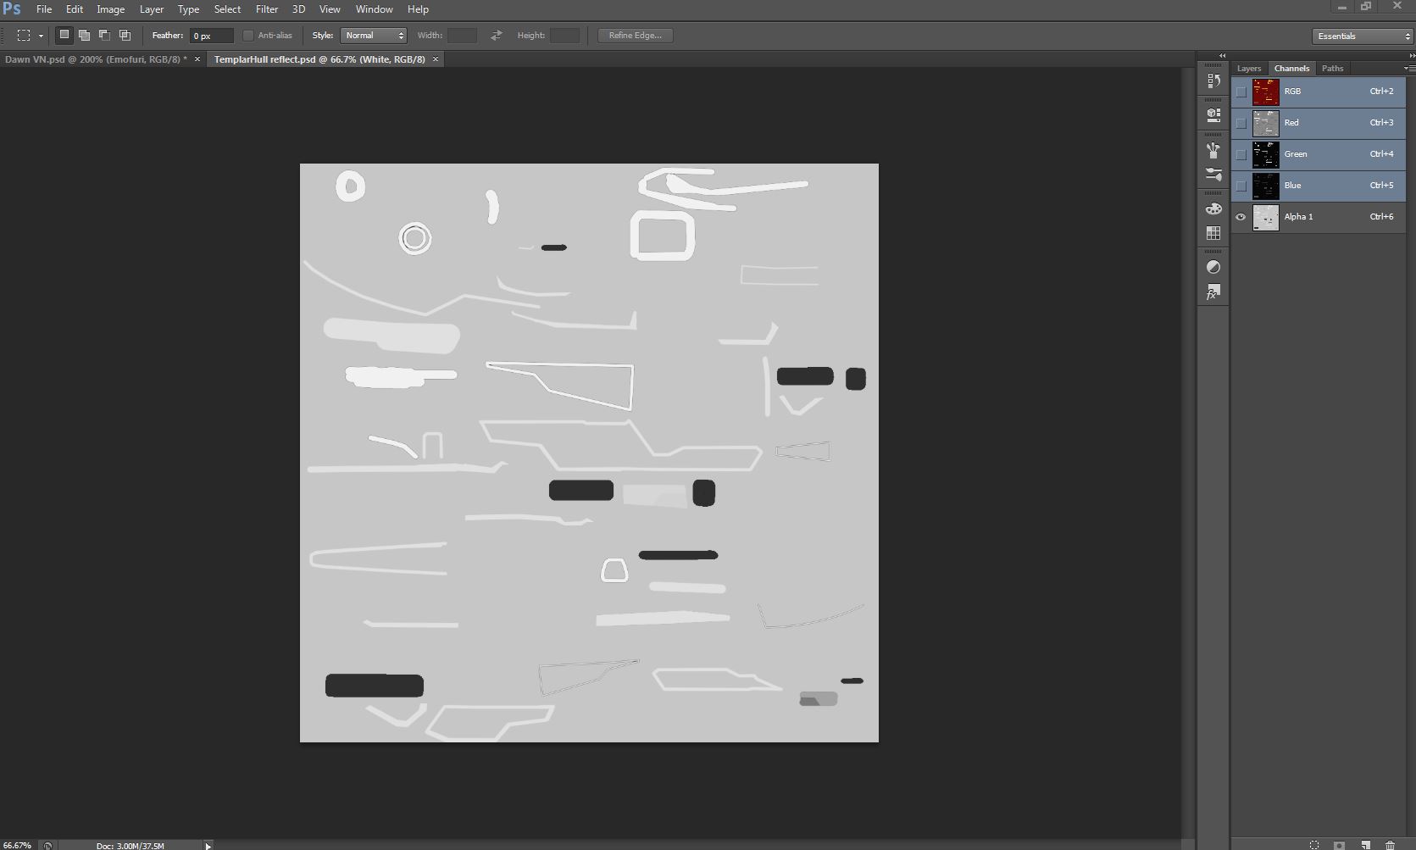Select the Red channel thumbnail
Screen dimensions: 1416x850
[1265, 123]
